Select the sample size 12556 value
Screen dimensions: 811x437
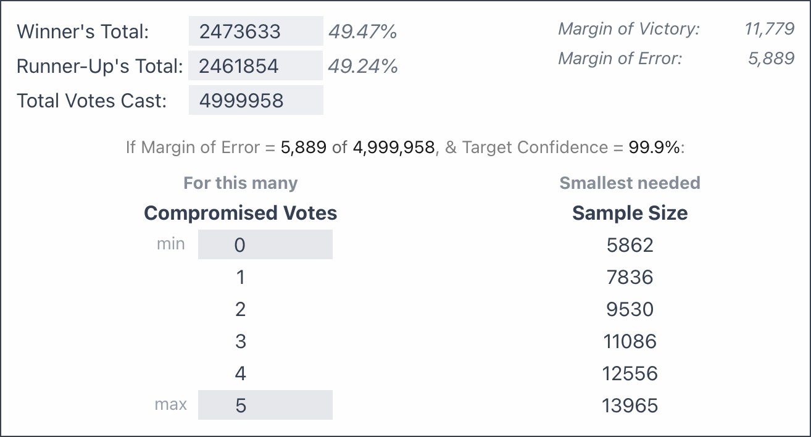tap(630, 373)
